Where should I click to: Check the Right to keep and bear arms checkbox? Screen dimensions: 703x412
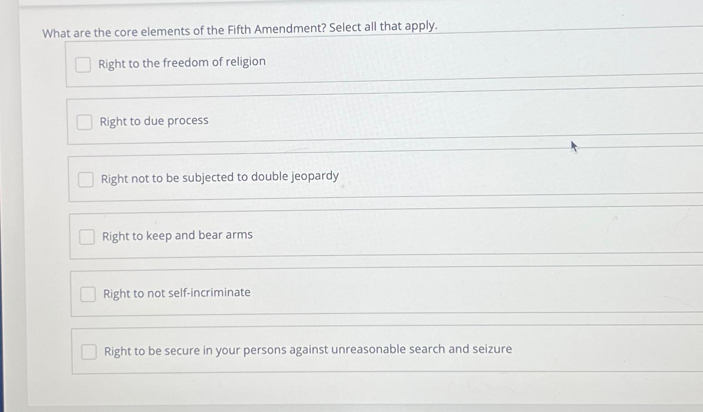point(87,237)
